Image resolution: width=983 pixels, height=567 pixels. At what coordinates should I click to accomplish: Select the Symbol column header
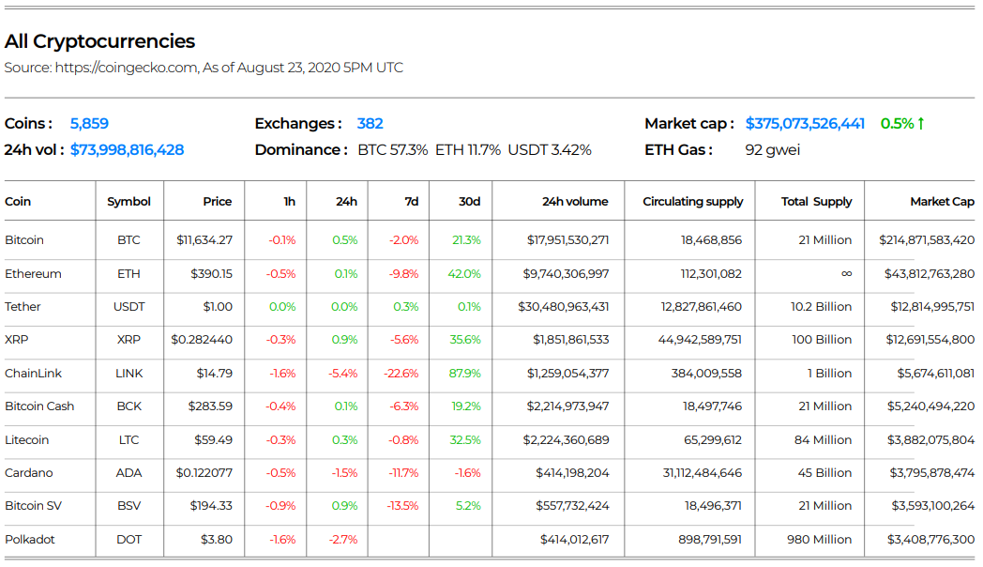point(129,201)
